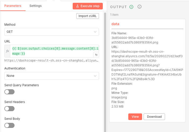Click the fx expression icon in URL field
This screenshot has width=189, height=132.
pyautogui.click(x=7, y=51)
